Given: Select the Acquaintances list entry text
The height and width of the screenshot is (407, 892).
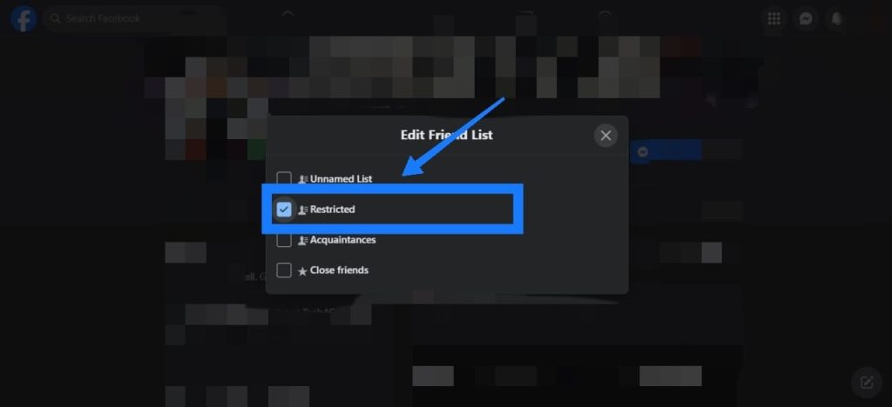Looking at the screenshot, I should (x=342, y=240).
